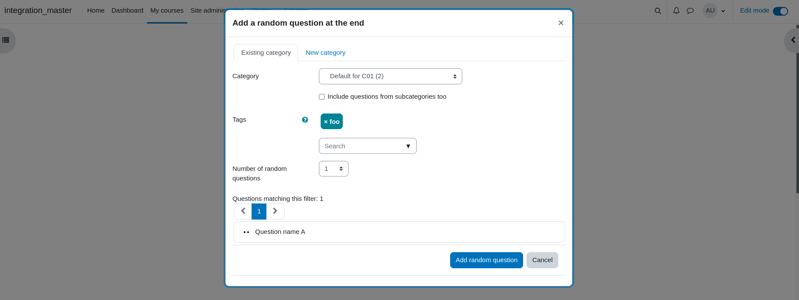This screenshot has width=799, height=300.
Task: Open the AU user menu
Action: tap(714, 11)
